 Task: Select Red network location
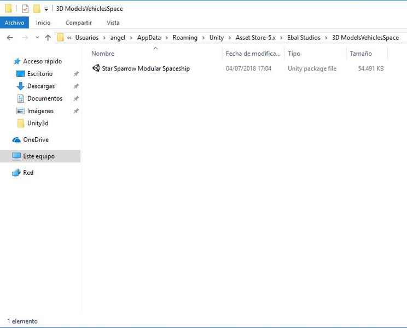click(x=28, y=173)
